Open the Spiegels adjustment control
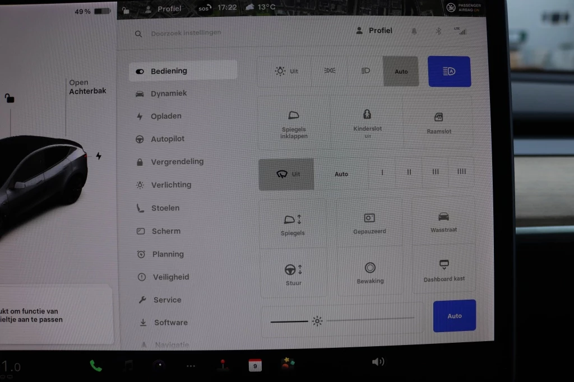Image resolution: width=574 pixels, height=382 pixels. click(x=293, y=220)
